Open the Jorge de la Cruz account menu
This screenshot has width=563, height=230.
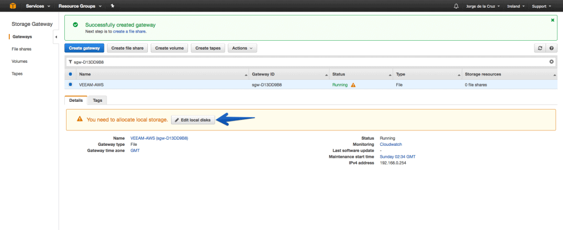482,6
